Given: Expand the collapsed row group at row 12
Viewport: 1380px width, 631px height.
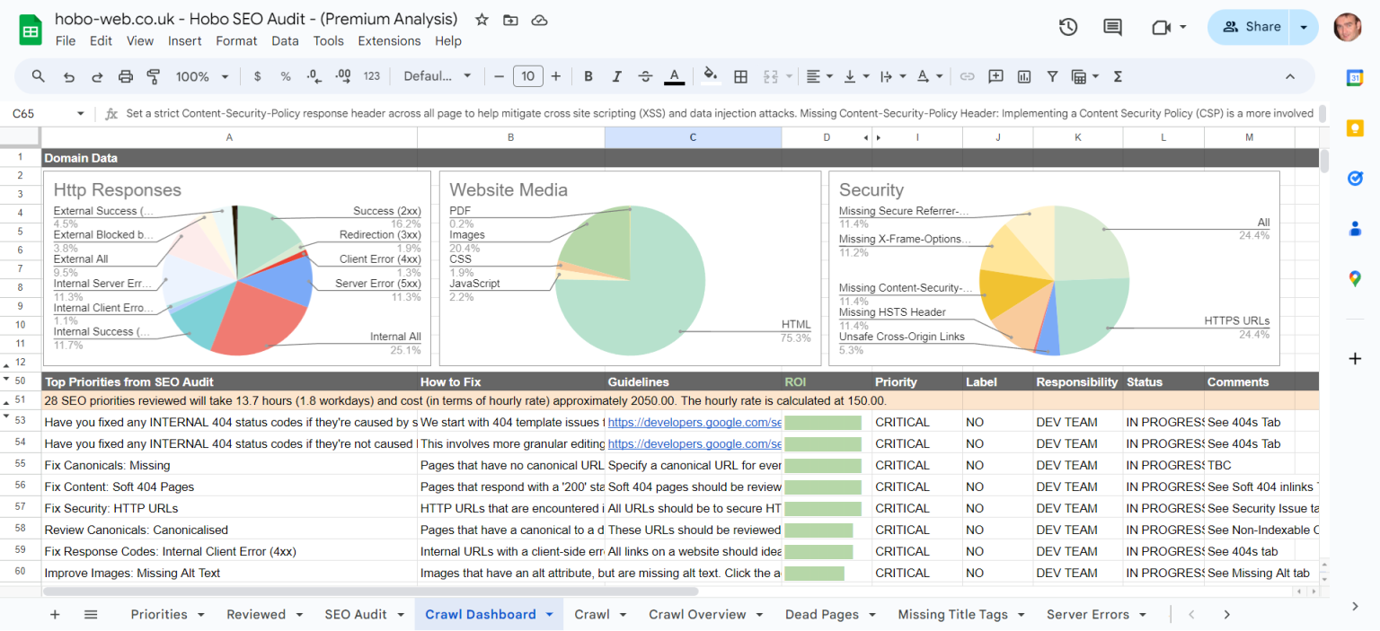Looking at the screenshot, I should point(8,364).
